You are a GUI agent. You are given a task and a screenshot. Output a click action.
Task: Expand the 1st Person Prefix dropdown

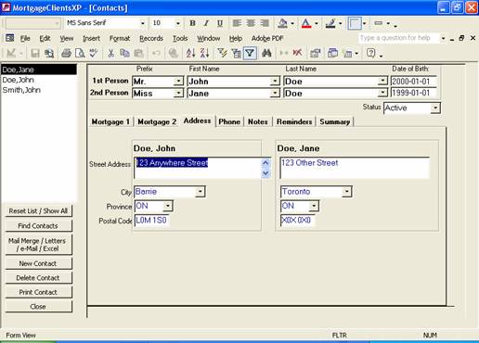point(178,81)
